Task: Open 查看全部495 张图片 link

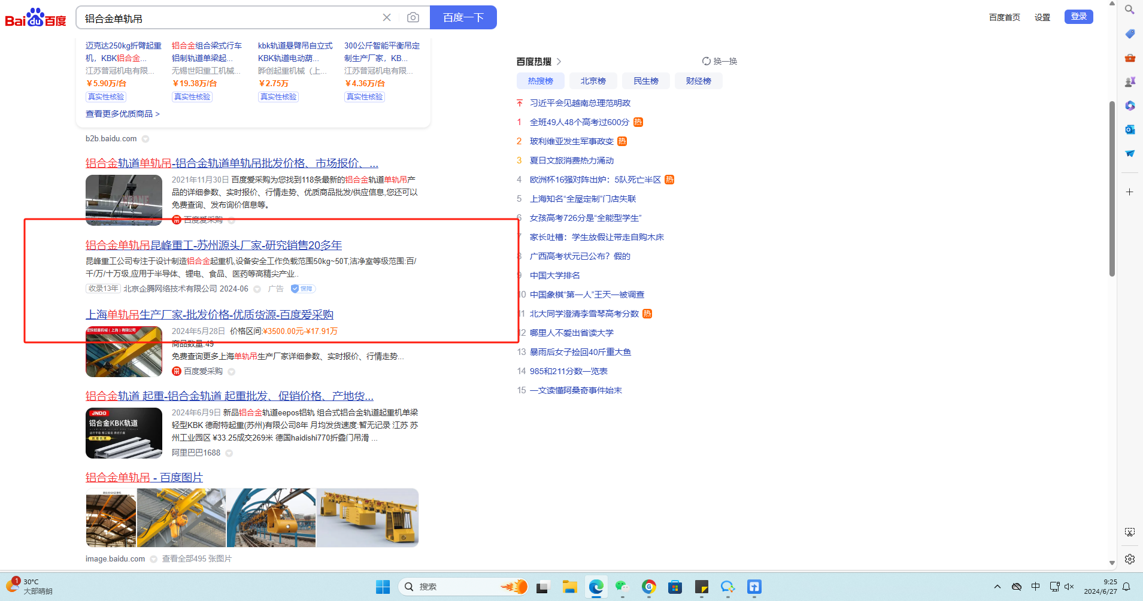Action: (x=197, y=559)
